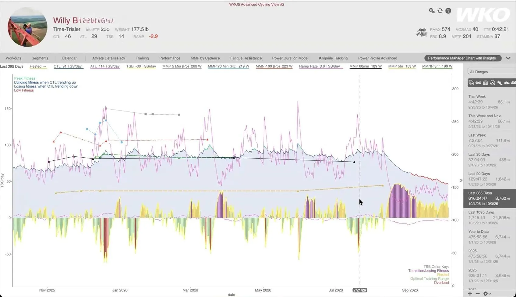
Task: Click the cycling shoe icon
Action: (500, 83)
